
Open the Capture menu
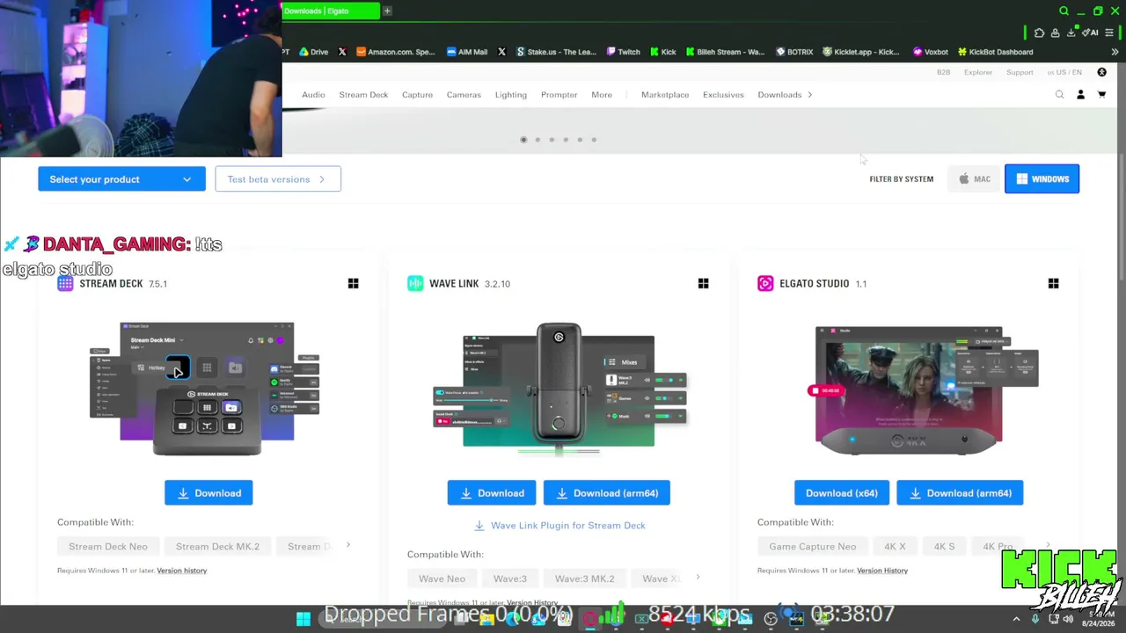[417, 95]
